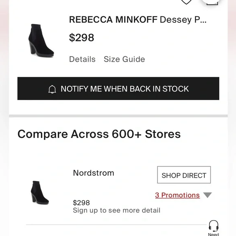
Task: Click the Nordstrom store name
Action: tap(94, 173)
